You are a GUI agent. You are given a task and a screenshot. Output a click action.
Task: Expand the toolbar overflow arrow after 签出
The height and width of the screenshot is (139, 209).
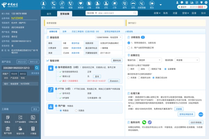161,5
